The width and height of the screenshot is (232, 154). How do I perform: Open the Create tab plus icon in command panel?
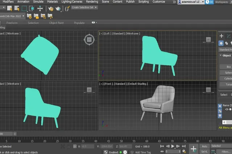pos(221,36)
